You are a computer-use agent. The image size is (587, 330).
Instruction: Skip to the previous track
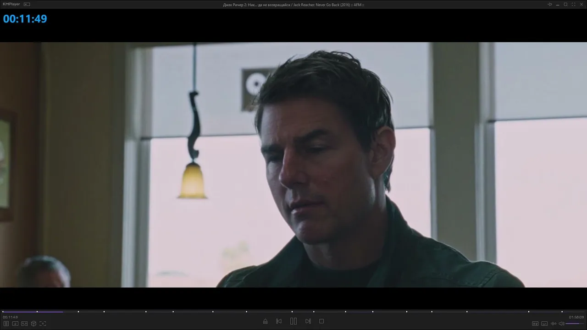click(279, 321)
